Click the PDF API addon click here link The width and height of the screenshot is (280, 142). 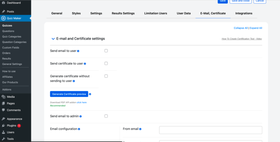click(82, 102)
